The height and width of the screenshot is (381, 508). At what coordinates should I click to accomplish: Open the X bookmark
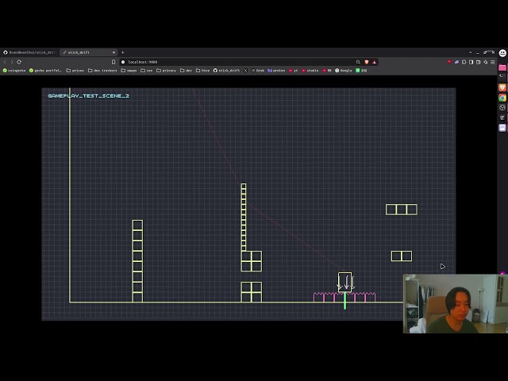point(245,71)
